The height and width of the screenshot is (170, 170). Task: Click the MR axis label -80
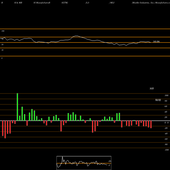166,144
